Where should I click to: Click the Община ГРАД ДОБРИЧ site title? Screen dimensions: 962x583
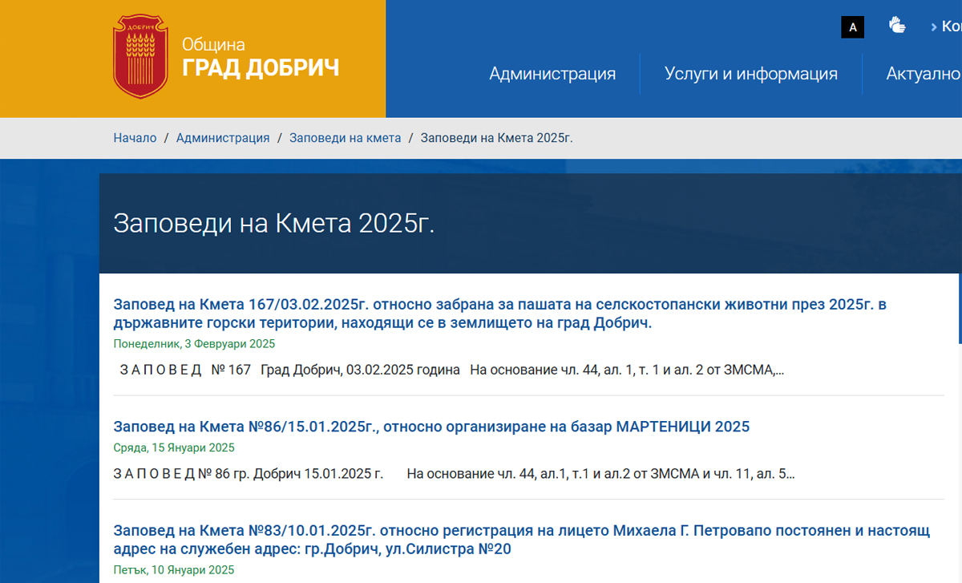260,58
